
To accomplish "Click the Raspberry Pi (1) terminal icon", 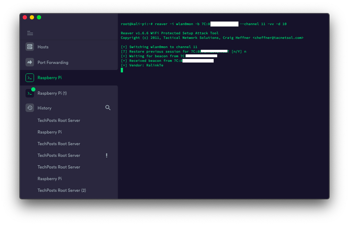I will click(30, 93).
